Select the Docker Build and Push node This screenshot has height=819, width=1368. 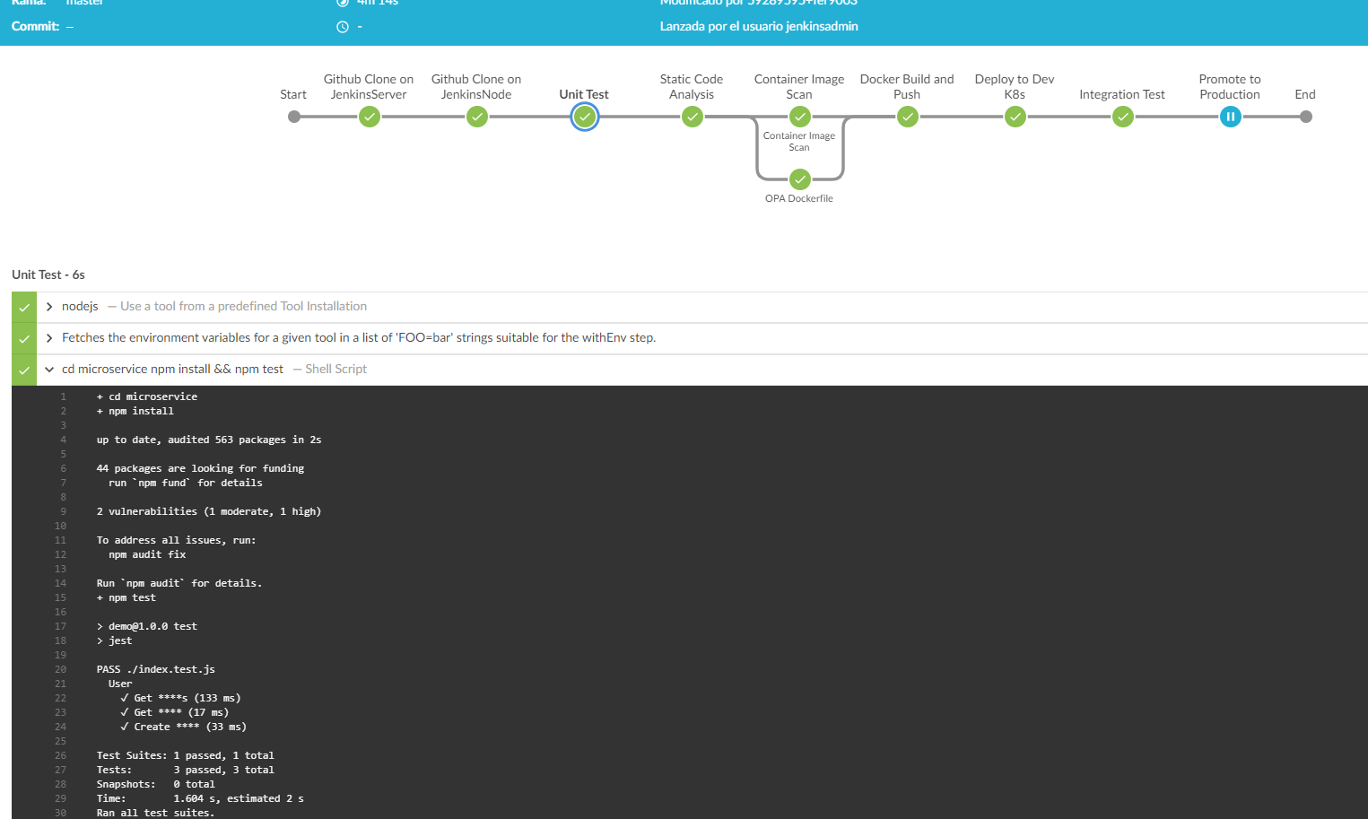click(907, 117)
